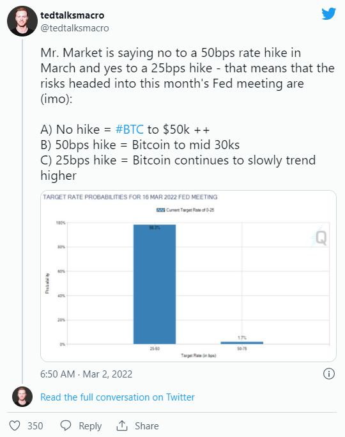Click the tweet info circle icon
The height and width of the screenshot is (437, 345).
pos(328,374)
